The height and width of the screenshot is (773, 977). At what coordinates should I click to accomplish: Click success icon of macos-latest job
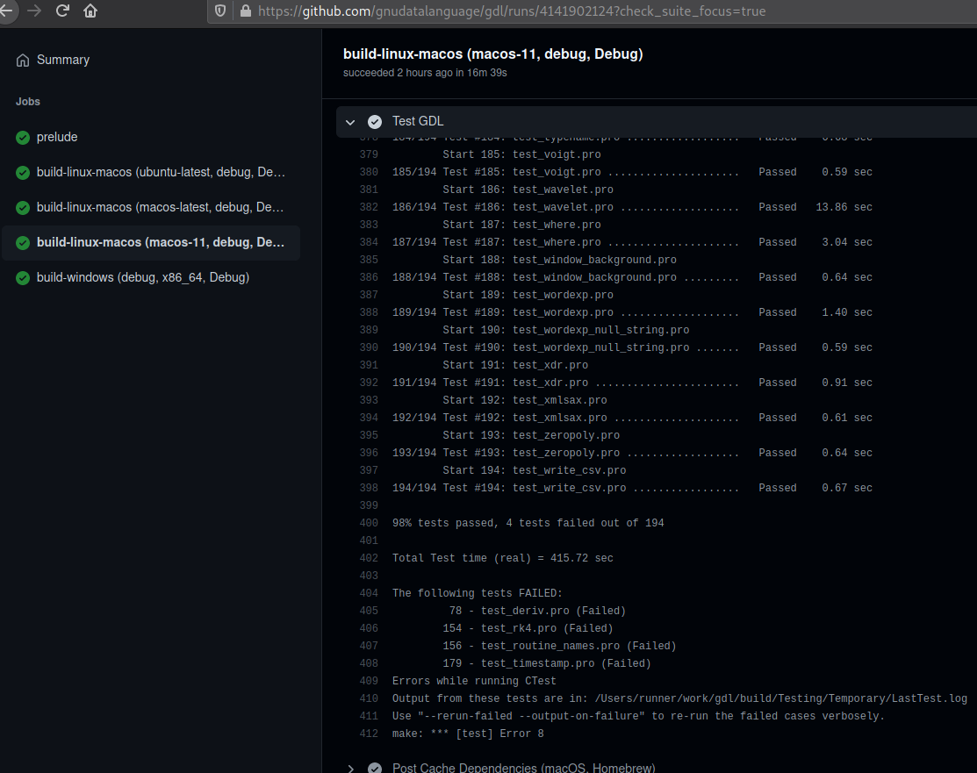pyautogui.click(x=23, y=207)
